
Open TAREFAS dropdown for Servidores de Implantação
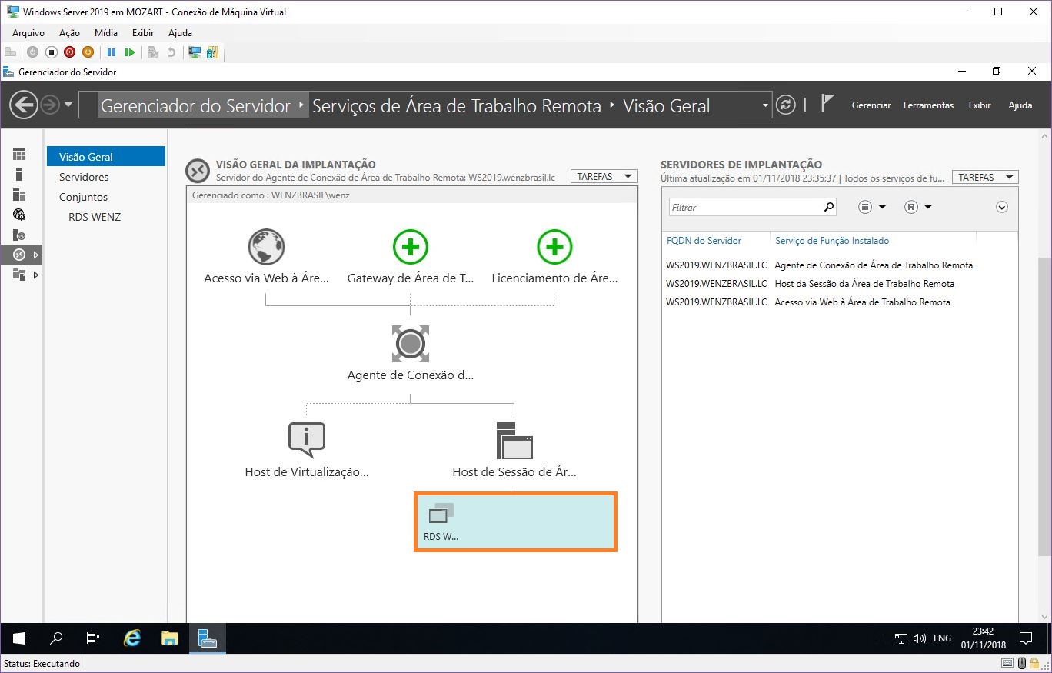pyautogui.click(x=985, y=177)
